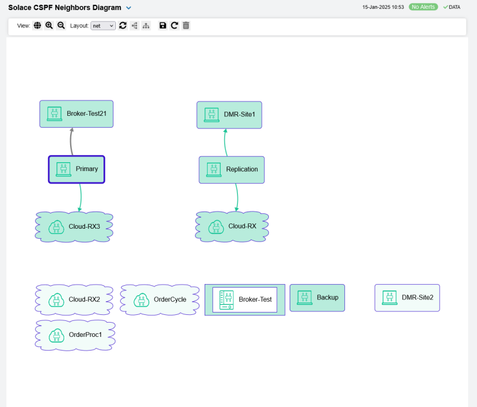Zoom in on the diagram
Screen dimensions: 477x407
click(49, 26)
